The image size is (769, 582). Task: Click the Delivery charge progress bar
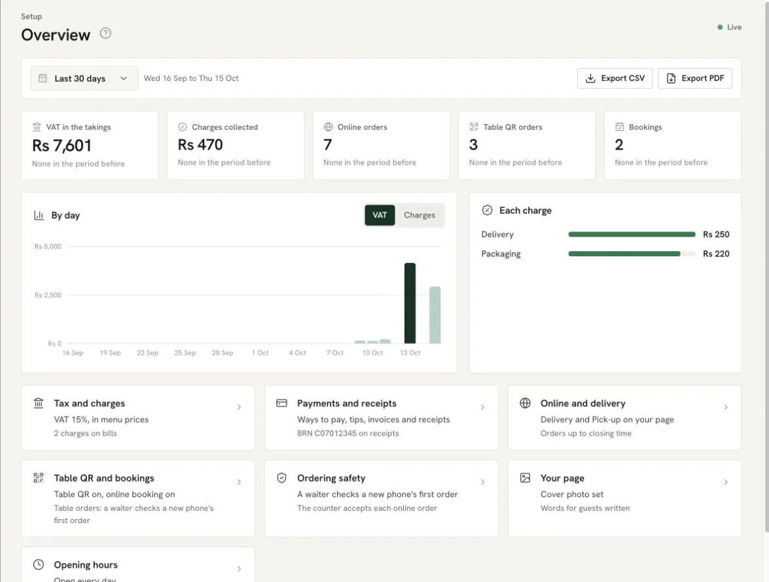click(632, 234)
